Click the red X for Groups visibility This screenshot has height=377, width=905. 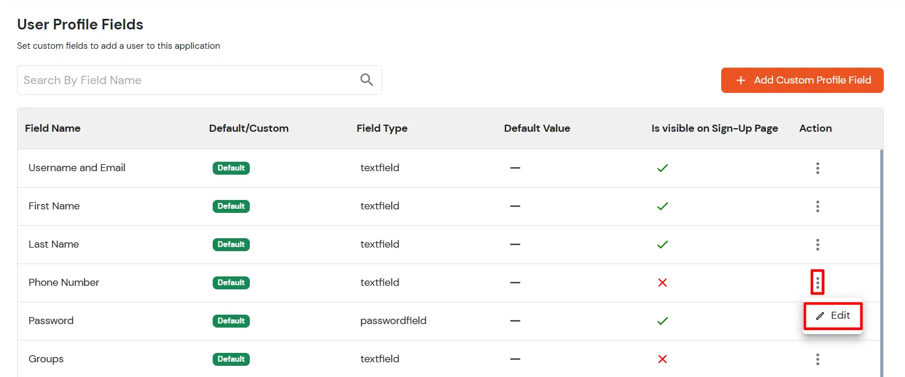[662, 359]
